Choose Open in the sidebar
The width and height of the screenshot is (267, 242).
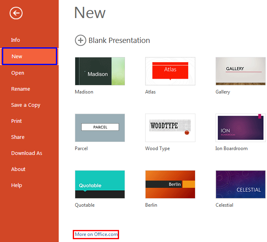(18, 73)
